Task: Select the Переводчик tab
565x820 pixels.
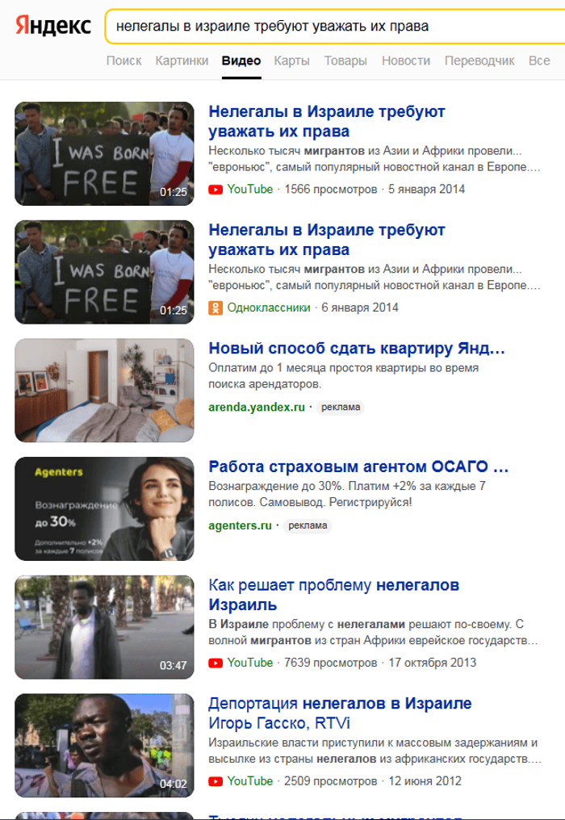Action: pos(479,61)
